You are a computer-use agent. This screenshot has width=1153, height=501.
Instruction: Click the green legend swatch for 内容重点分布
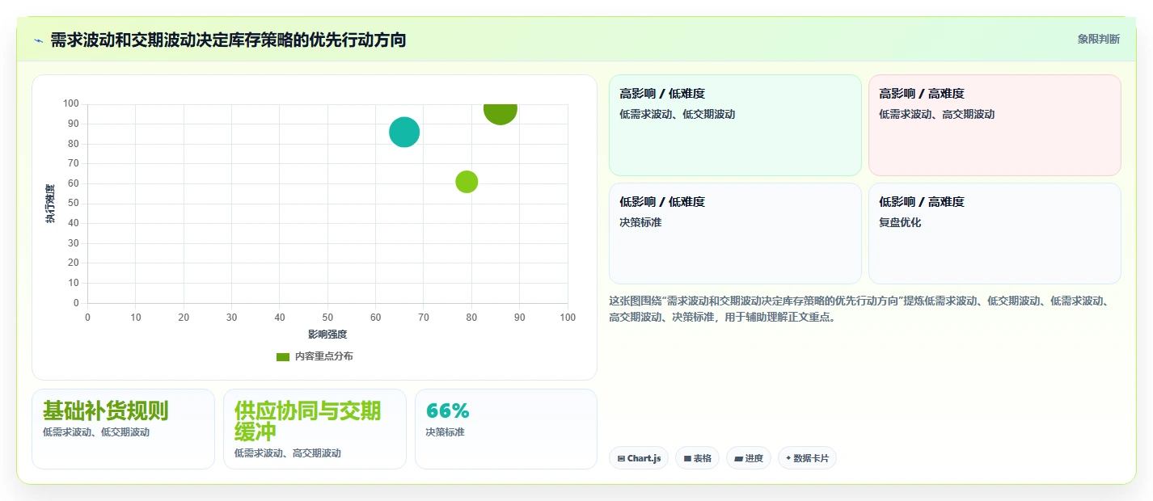point(282,356)
